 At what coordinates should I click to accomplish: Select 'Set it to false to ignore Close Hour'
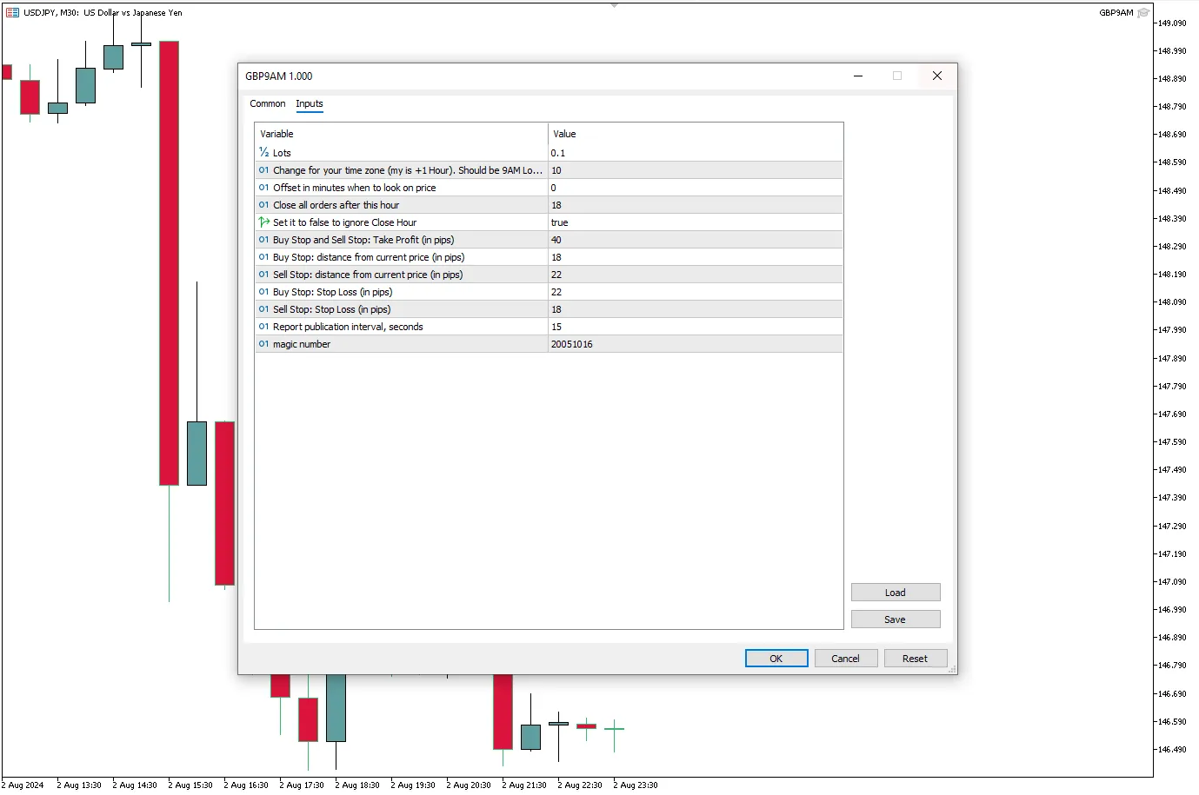(345, 222)
